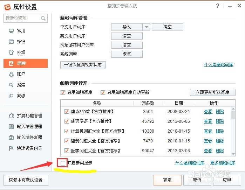Click the Sogou S logo icon
Viewport: 245px width, 190px height.
pyautogui.click(x=7, y=7)
